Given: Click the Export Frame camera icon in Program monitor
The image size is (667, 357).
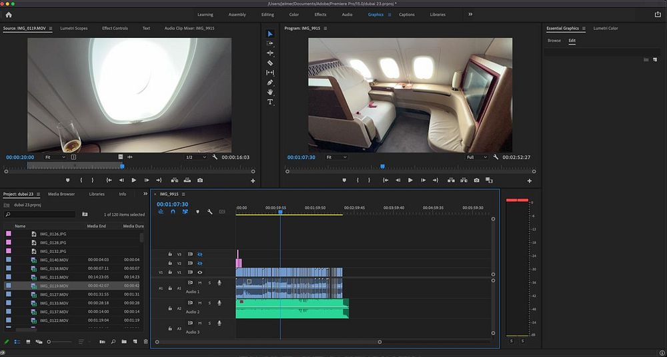Looking at the screenshot, I should pos(476,180).
